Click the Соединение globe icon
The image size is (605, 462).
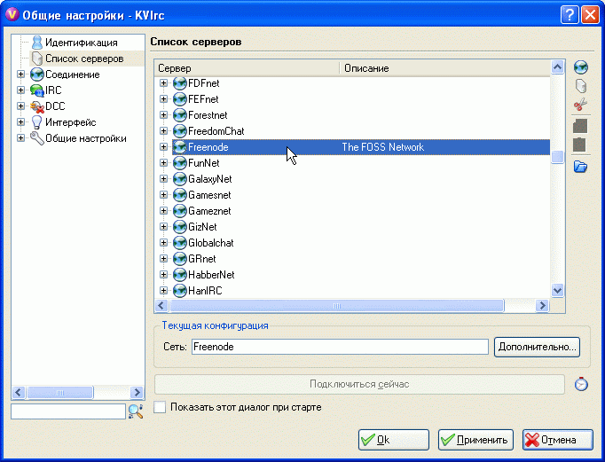click(37, 74)
